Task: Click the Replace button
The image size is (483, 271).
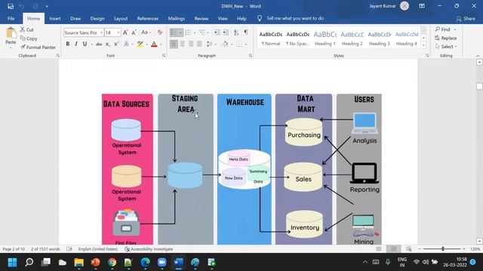Action: [x=446, y=38]
